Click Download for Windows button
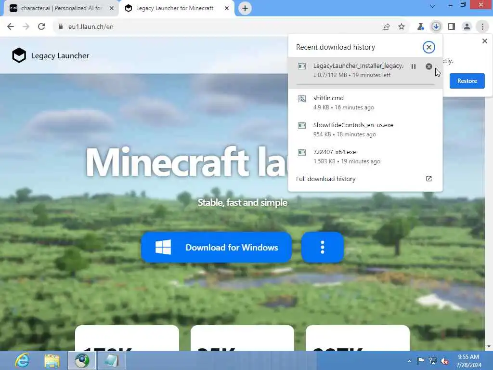Screen dimensions: 493x370 pos(216,247)
